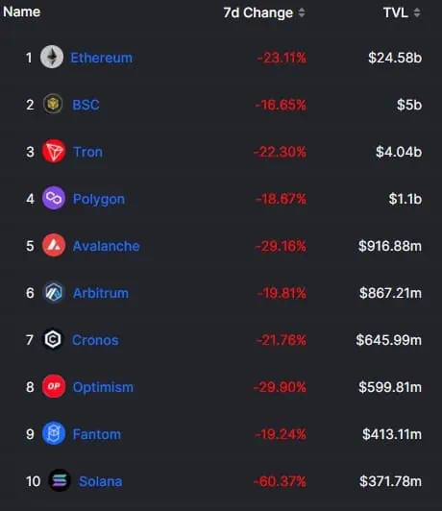Screen dimensions: 442x511
Task: Select the red Tron logo icon
Action: click(54, 151)
